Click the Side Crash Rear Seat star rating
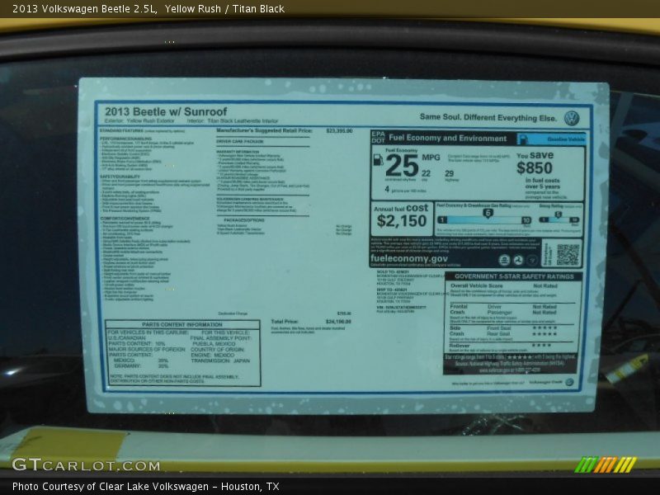This screenshot has width=660, height=495. click(544, 334)
